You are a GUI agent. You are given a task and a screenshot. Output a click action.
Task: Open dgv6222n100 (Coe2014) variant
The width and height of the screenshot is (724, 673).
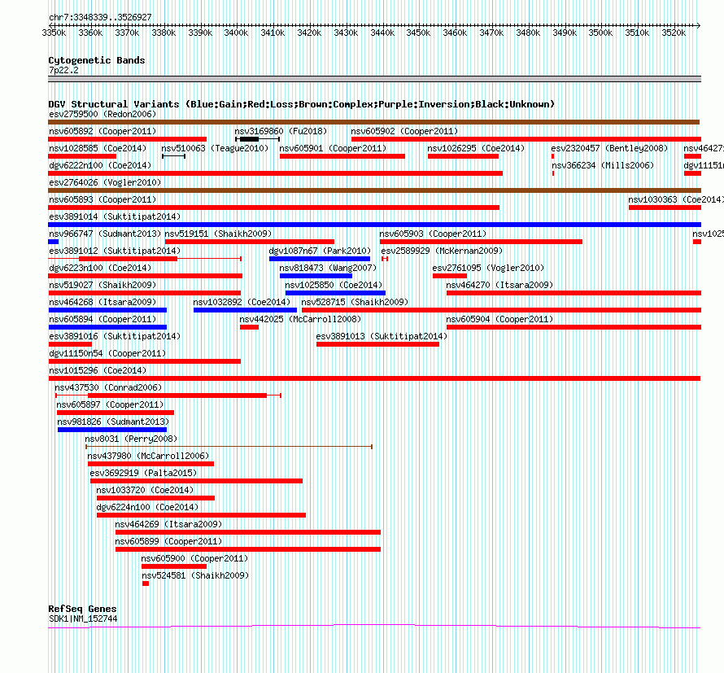pyautogui.click(x=100, y=165)
